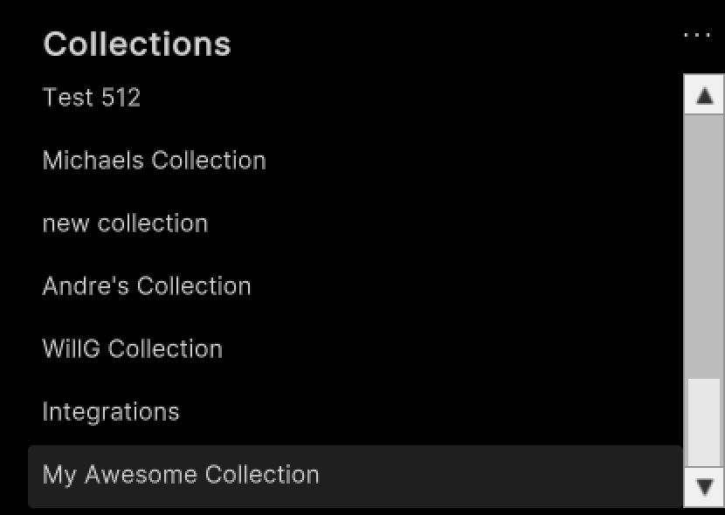Screen dimensions: 725x515
Task: Click the collection directly below Test 512
Action: click(x=155, y=160)
